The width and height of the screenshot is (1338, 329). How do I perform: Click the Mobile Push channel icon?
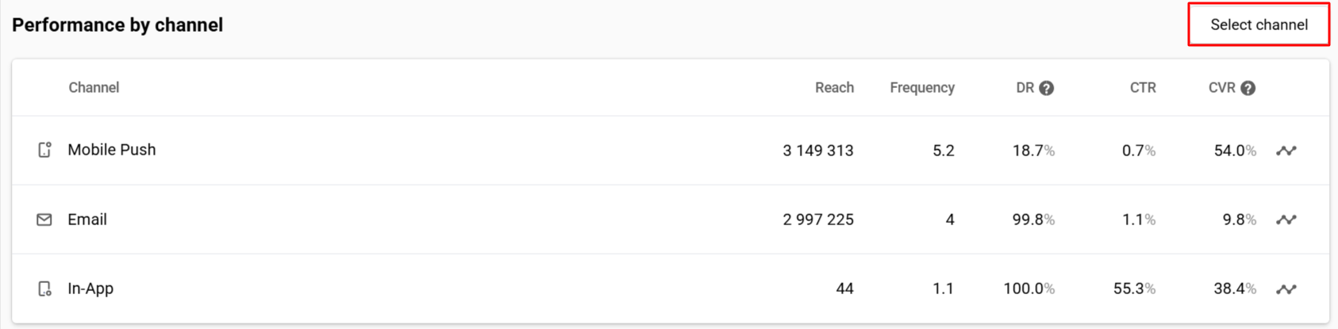pos(44,150)
